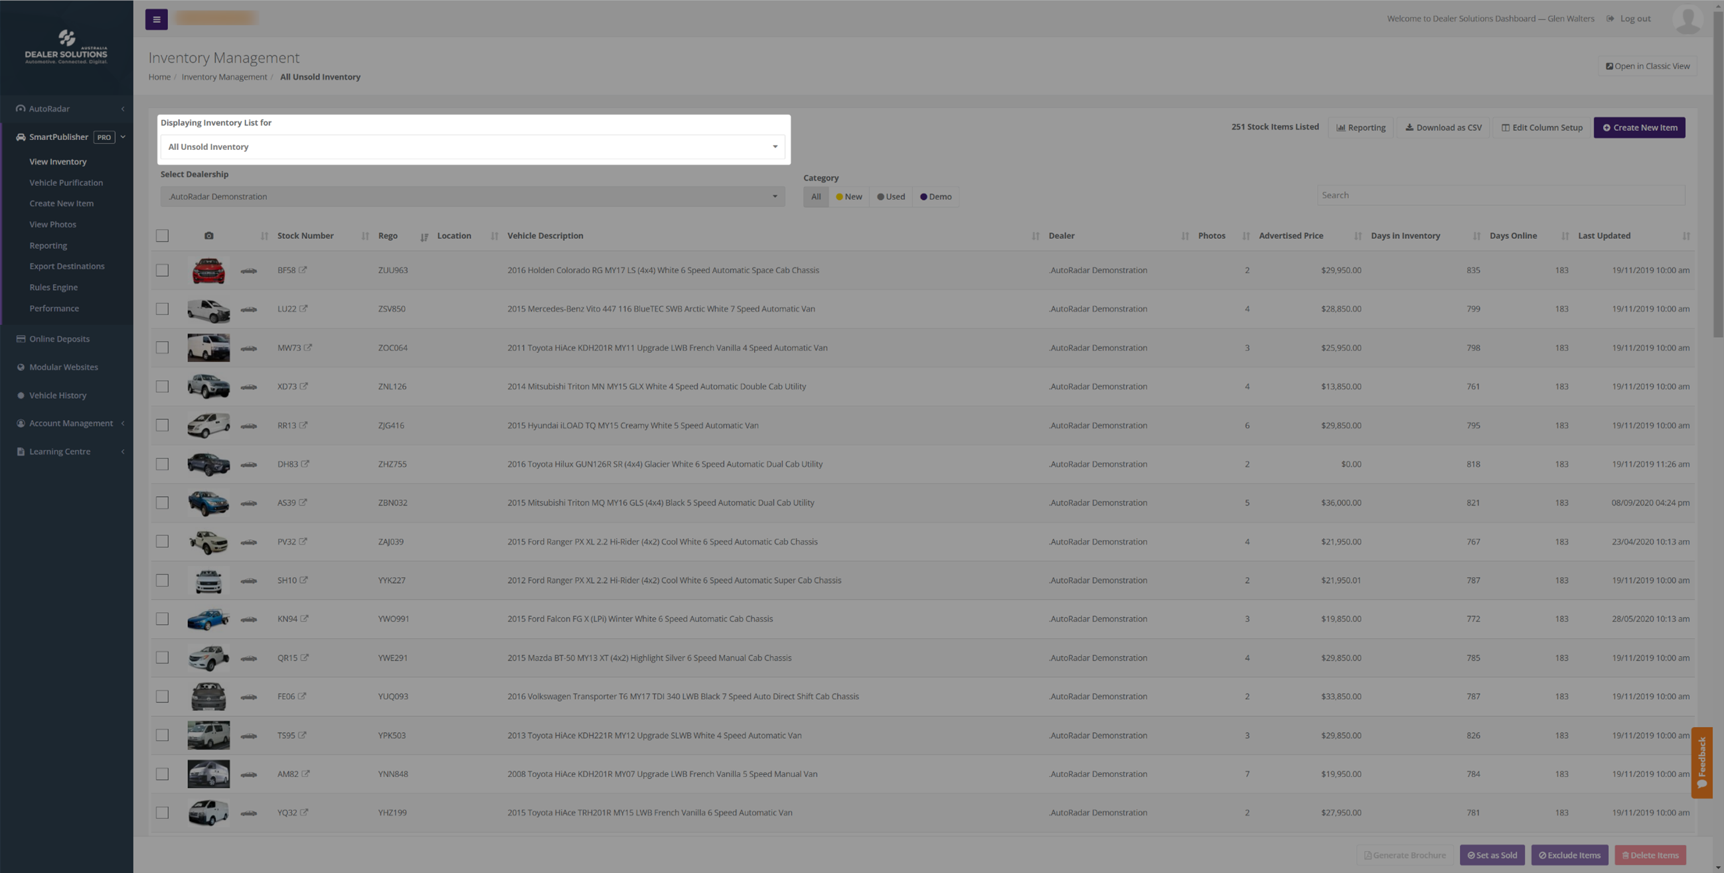Open the Feedback side tab

[1701, 763]
